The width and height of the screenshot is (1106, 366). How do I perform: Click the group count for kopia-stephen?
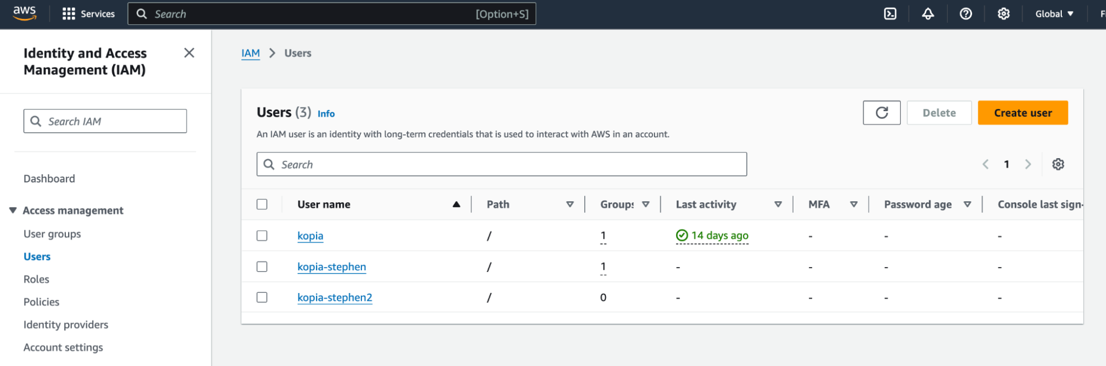pyautogui.click(x=603, y=267)
